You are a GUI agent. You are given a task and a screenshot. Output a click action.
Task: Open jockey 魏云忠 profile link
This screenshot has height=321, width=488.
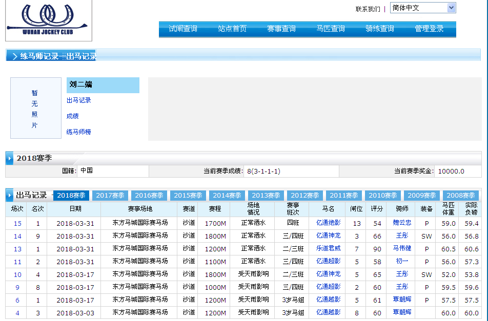[x=402, y=223]
